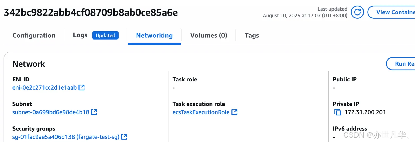Open the eni-0e2c271cc2d1e1aab link

pyautogui.click(x=45, y=87)
